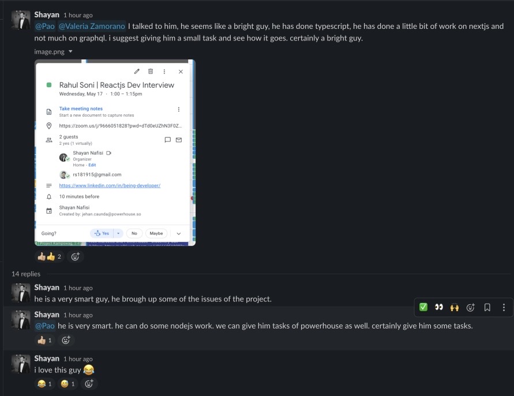Screen dimensions: 514x396
Task: Add the eyes emoji reaction from hover toolbar
Action: pos(438,308)
